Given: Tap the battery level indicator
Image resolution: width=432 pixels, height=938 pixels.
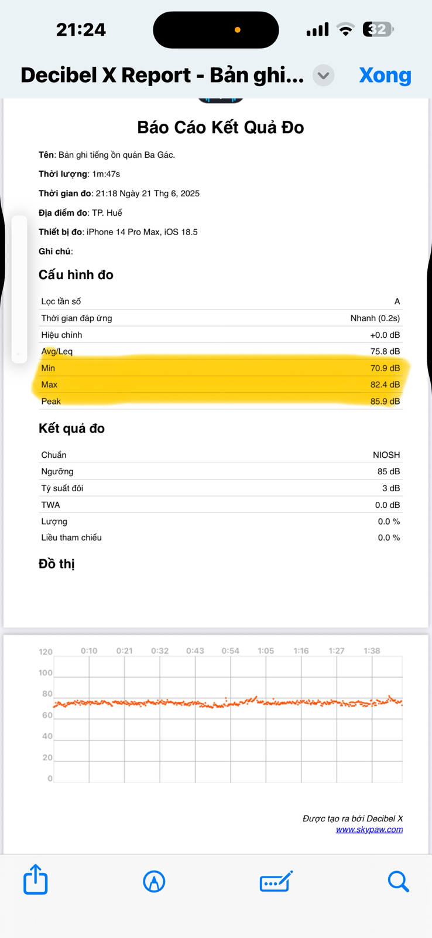Looking at the screenshot, I should tap(378, 29).
